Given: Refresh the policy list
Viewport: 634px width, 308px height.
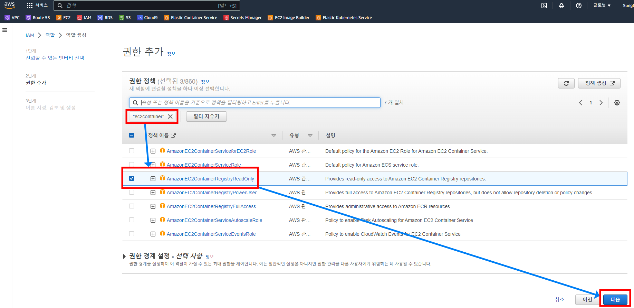Looking at the screenshot, I should coord(566,83).
